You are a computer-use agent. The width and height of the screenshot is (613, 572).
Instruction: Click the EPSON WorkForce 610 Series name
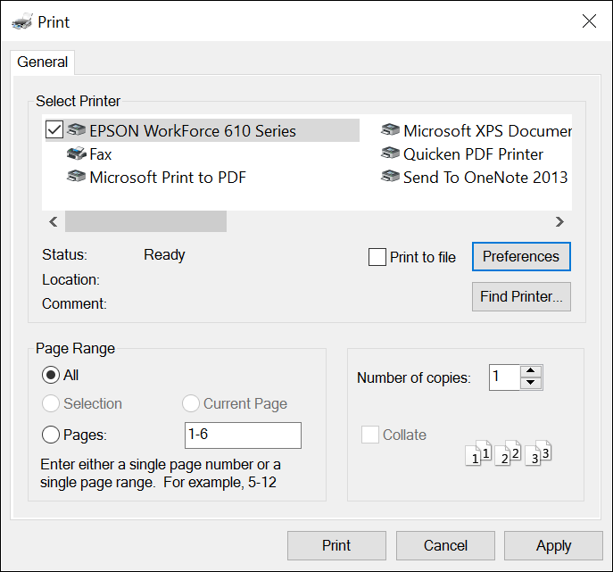193,131
